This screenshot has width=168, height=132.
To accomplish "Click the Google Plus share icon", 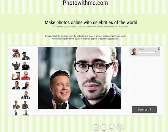I will coord(120,127).
